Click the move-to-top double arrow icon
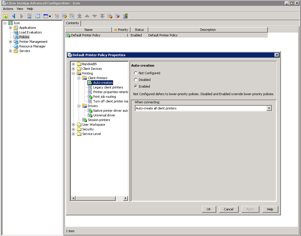 point(79,16)
